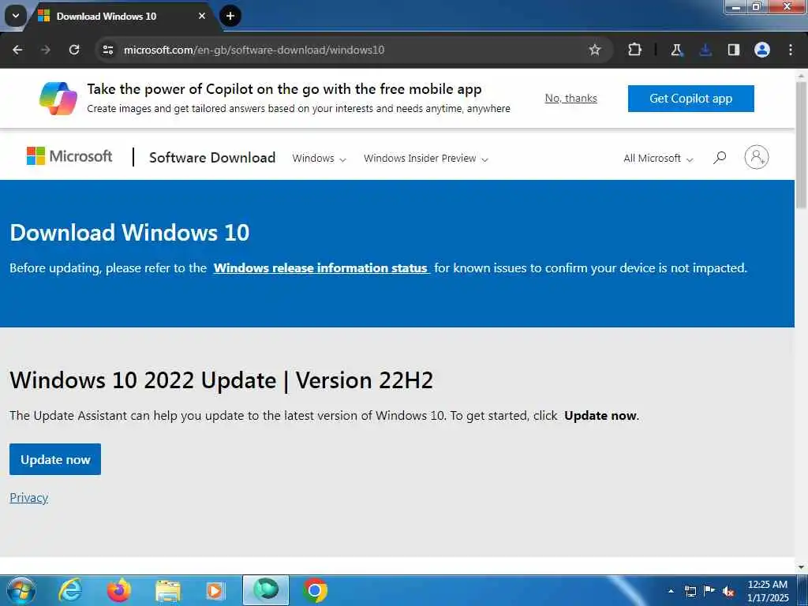Launch Firefox from taskbar
The height and width of the screenshot is (606, 808).
pos(118,590)
